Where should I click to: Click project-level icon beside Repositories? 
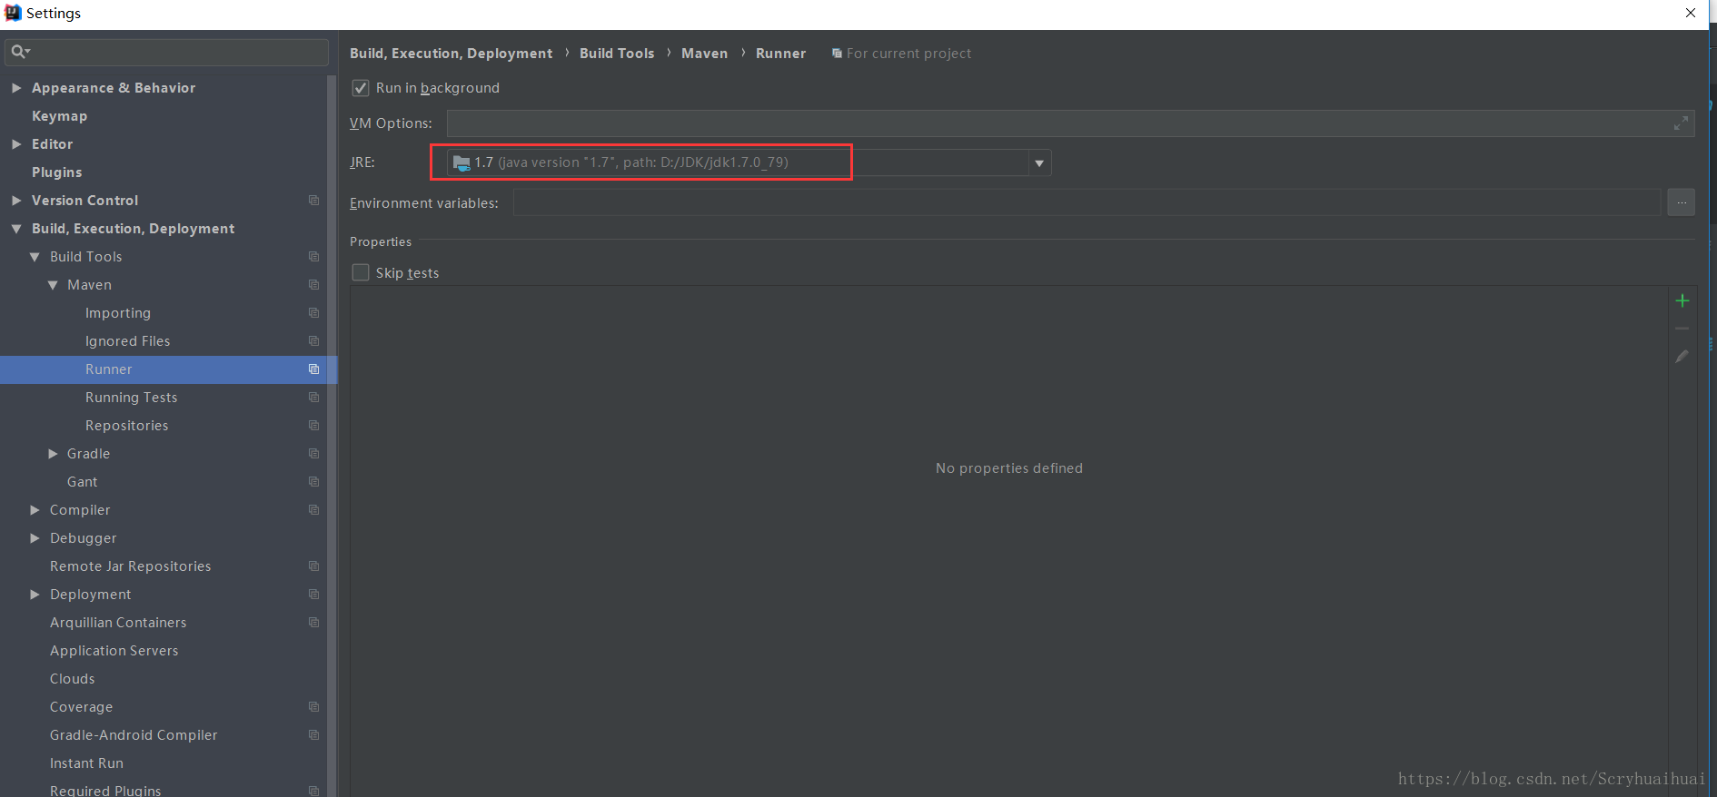(313, 426)
